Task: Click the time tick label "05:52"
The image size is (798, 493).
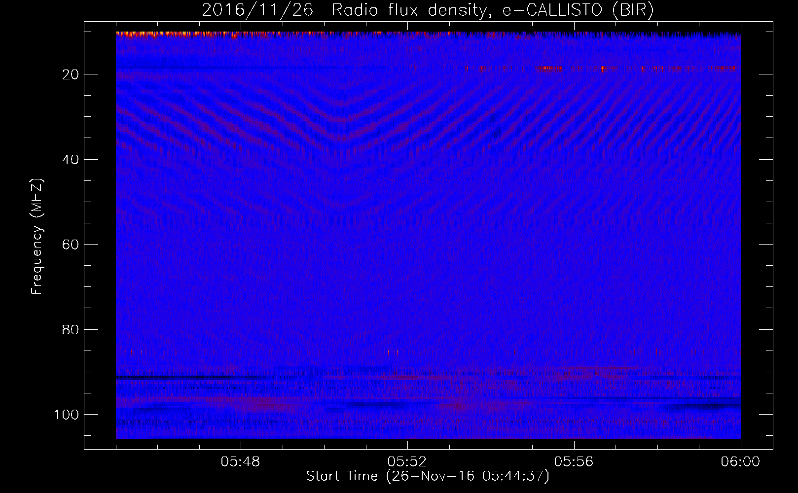Action: (407, 462)
